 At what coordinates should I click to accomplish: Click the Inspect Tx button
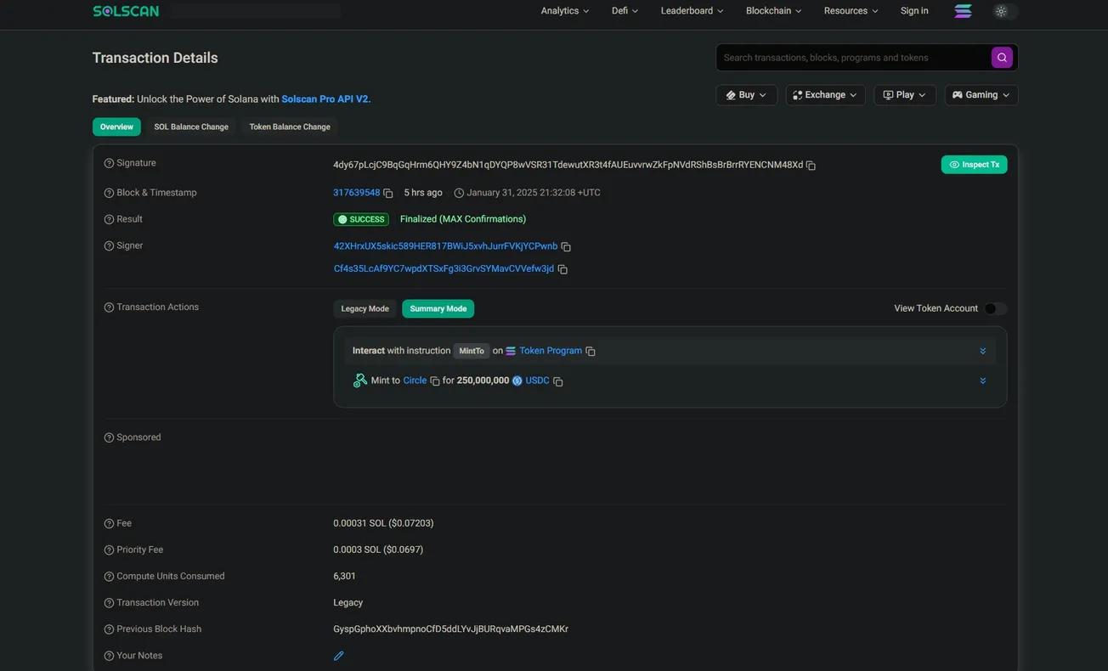974,165
